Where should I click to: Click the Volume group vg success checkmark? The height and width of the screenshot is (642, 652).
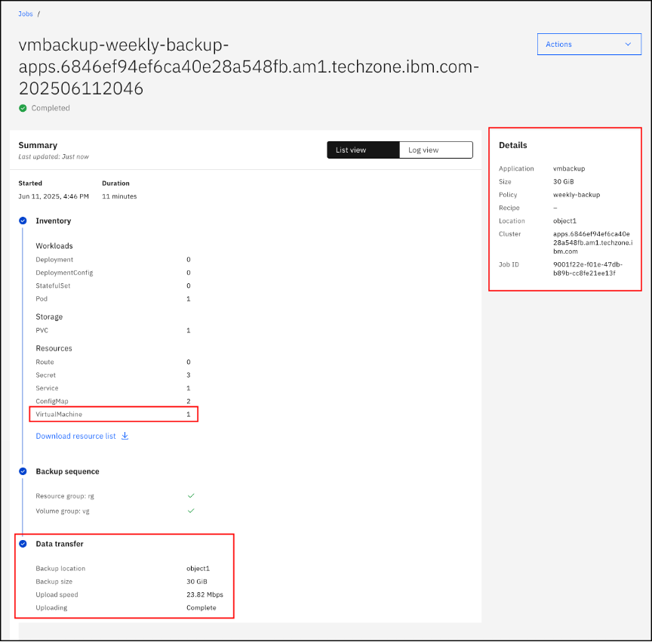pos(191,511)
